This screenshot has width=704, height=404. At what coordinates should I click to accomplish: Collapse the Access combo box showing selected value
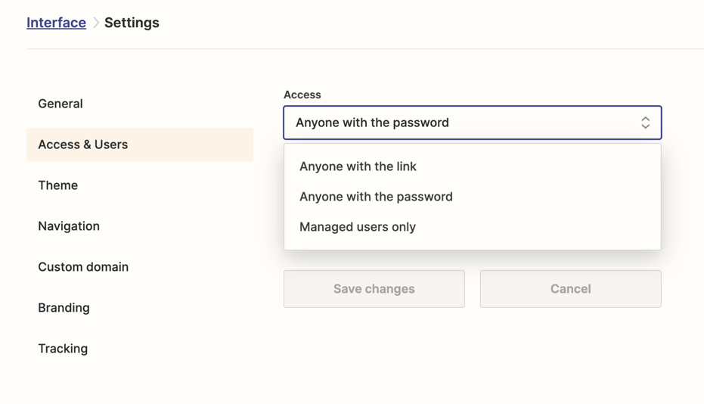pyautogui.click(x=461, y=123)
